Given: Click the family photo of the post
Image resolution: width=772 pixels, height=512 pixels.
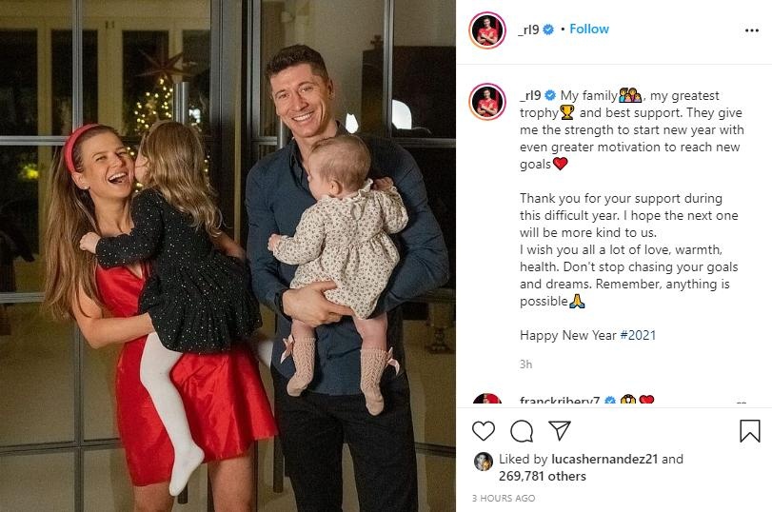Looking at the screenshot, I should coord(228,256).
